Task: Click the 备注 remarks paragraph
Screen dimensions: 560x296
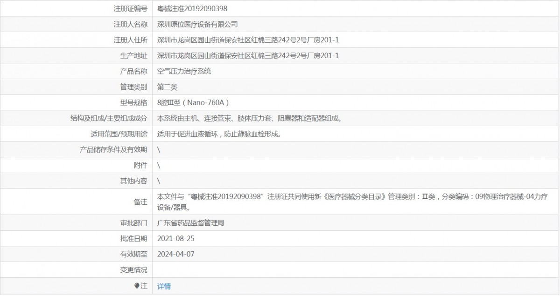Action: pyautogui.click(x=352, y=201)
